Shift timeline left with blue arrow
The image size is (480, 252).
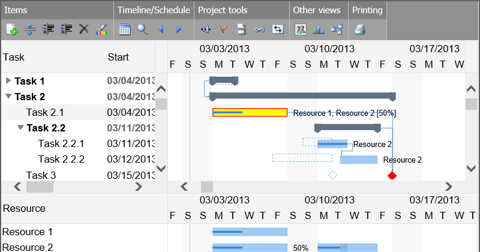pyautogui.click(x=161, y=29)
